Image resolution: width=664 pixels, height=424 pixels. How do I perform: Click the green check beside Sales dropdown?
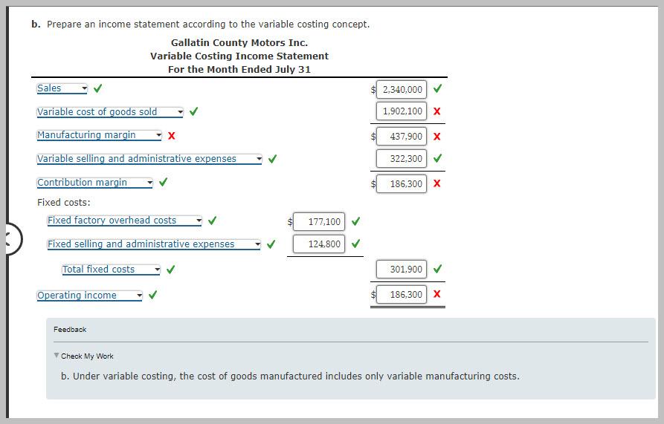98,88
